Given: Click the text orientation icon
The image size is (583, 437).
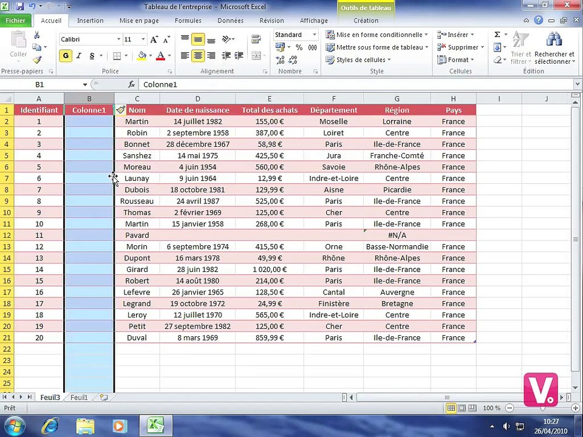Looking at the screenshot, I should (226, 39).
